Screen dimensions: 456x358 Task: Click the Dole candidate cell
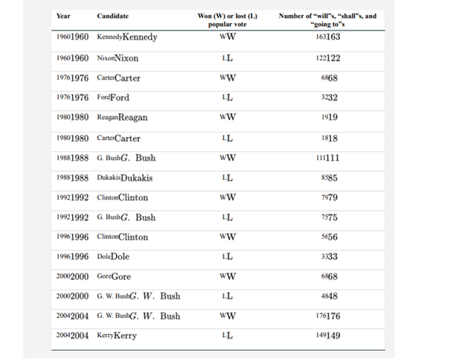pos(114,257)
